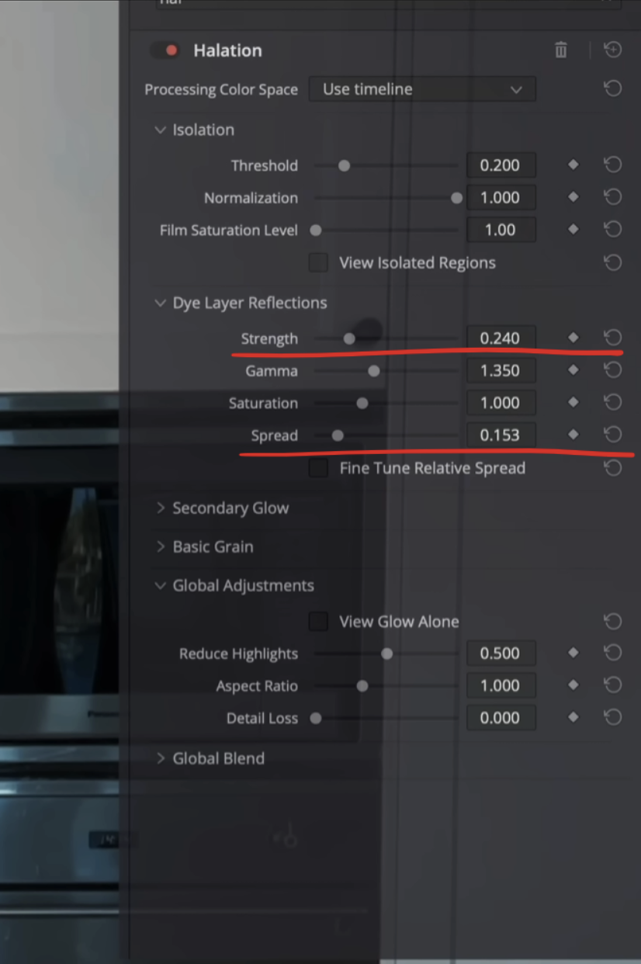Reset the Spread value

coord(612,434)
